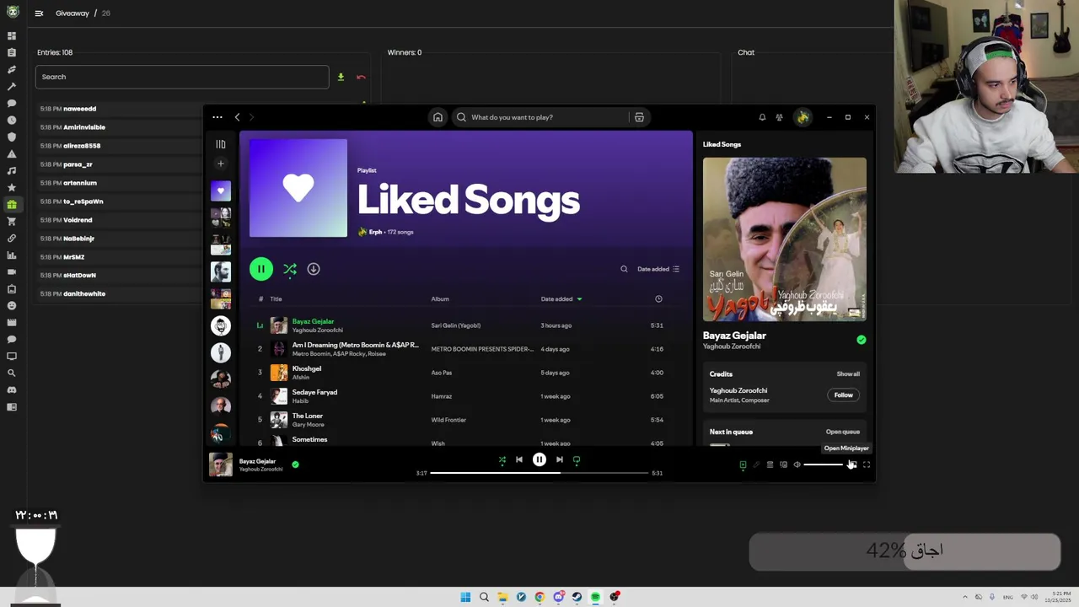This screenshot has height=607, width=1079.
Task: Sort by Date added column header
Action: point(561,298)
